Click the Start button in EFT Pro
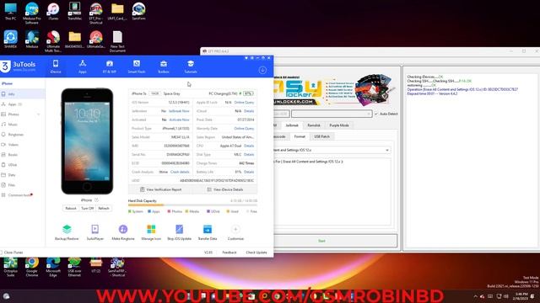 (335, 241)
